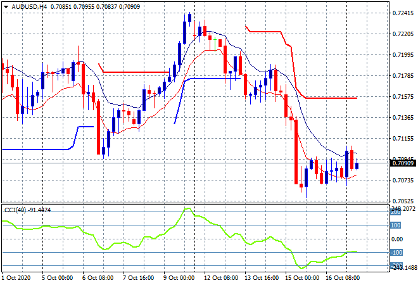
Task: Click the CCI 0.00 level label
Action: pos(397,239)
